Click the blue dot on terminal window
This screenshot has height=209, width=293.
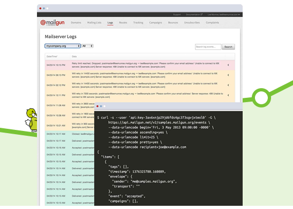pyautogui.click(x=101, y=106)
